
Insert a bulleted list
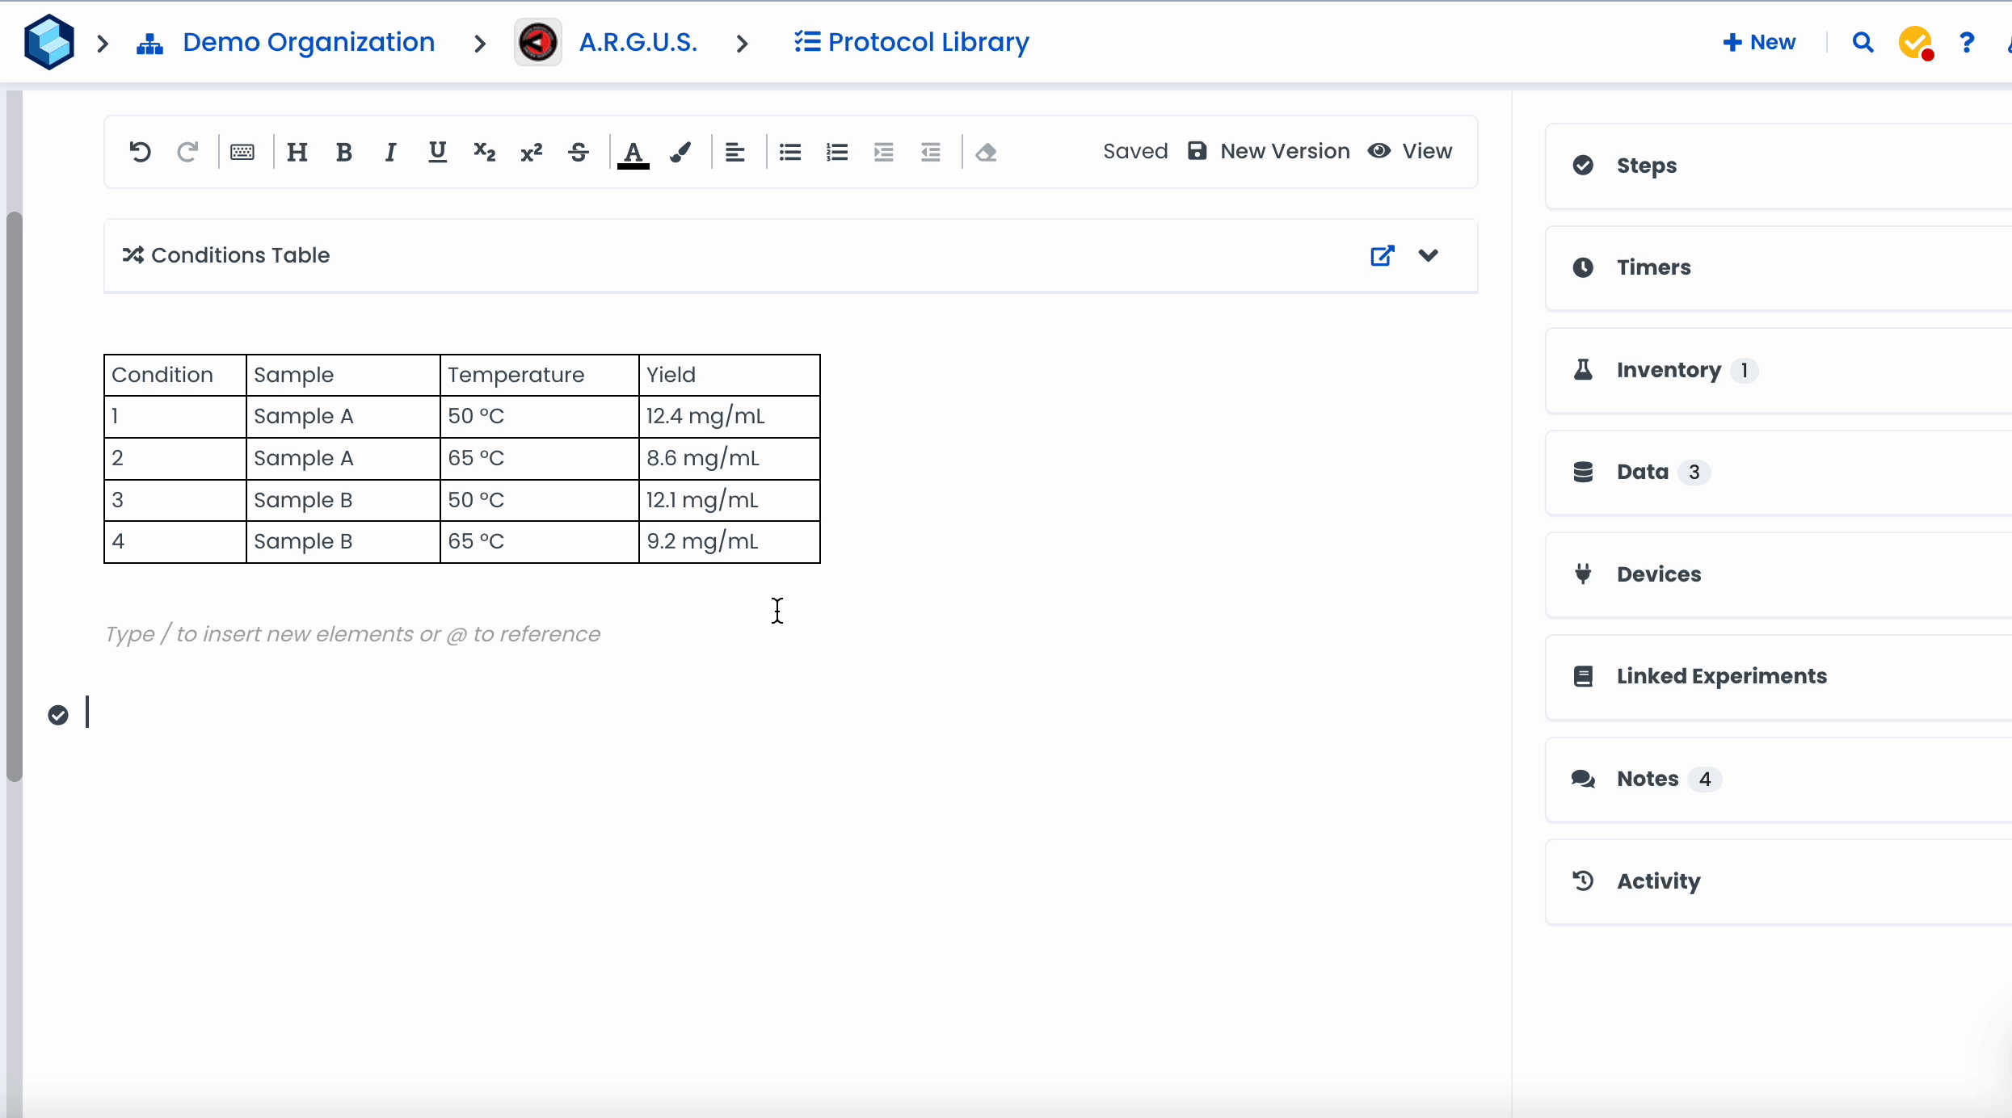click(789, 152)
